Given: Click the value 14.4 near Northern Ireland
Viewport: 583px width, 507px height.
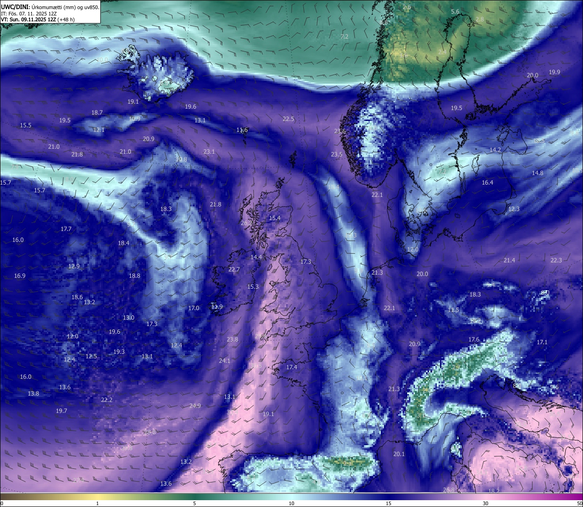Looking at the screenshot, I should click(x=256, y=257).
